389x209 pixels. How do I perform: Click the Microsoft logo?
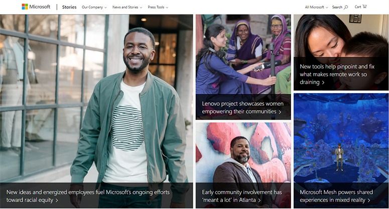(x=36, y=7)
